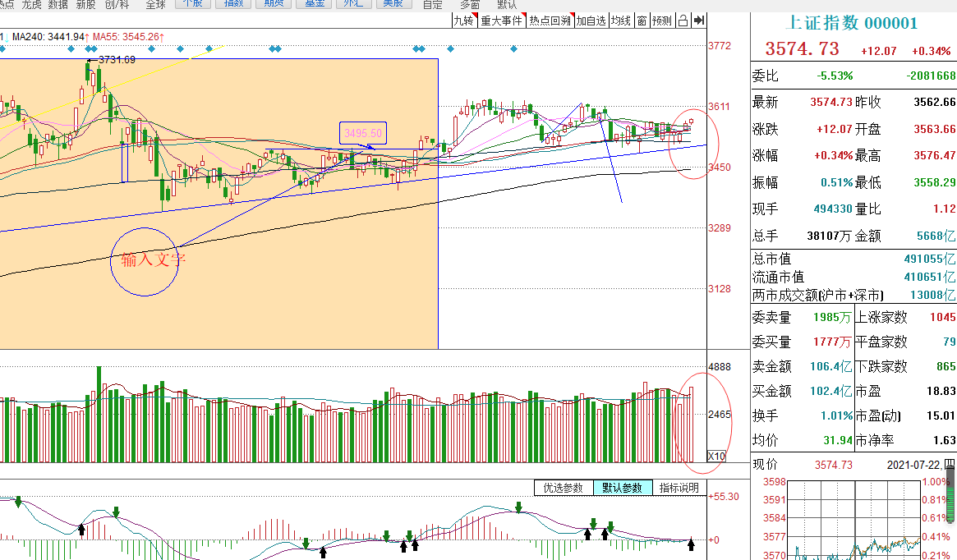Open the 多窗 multi-window menu item
This screenshot has width=957, height=560.
[469, 4]
